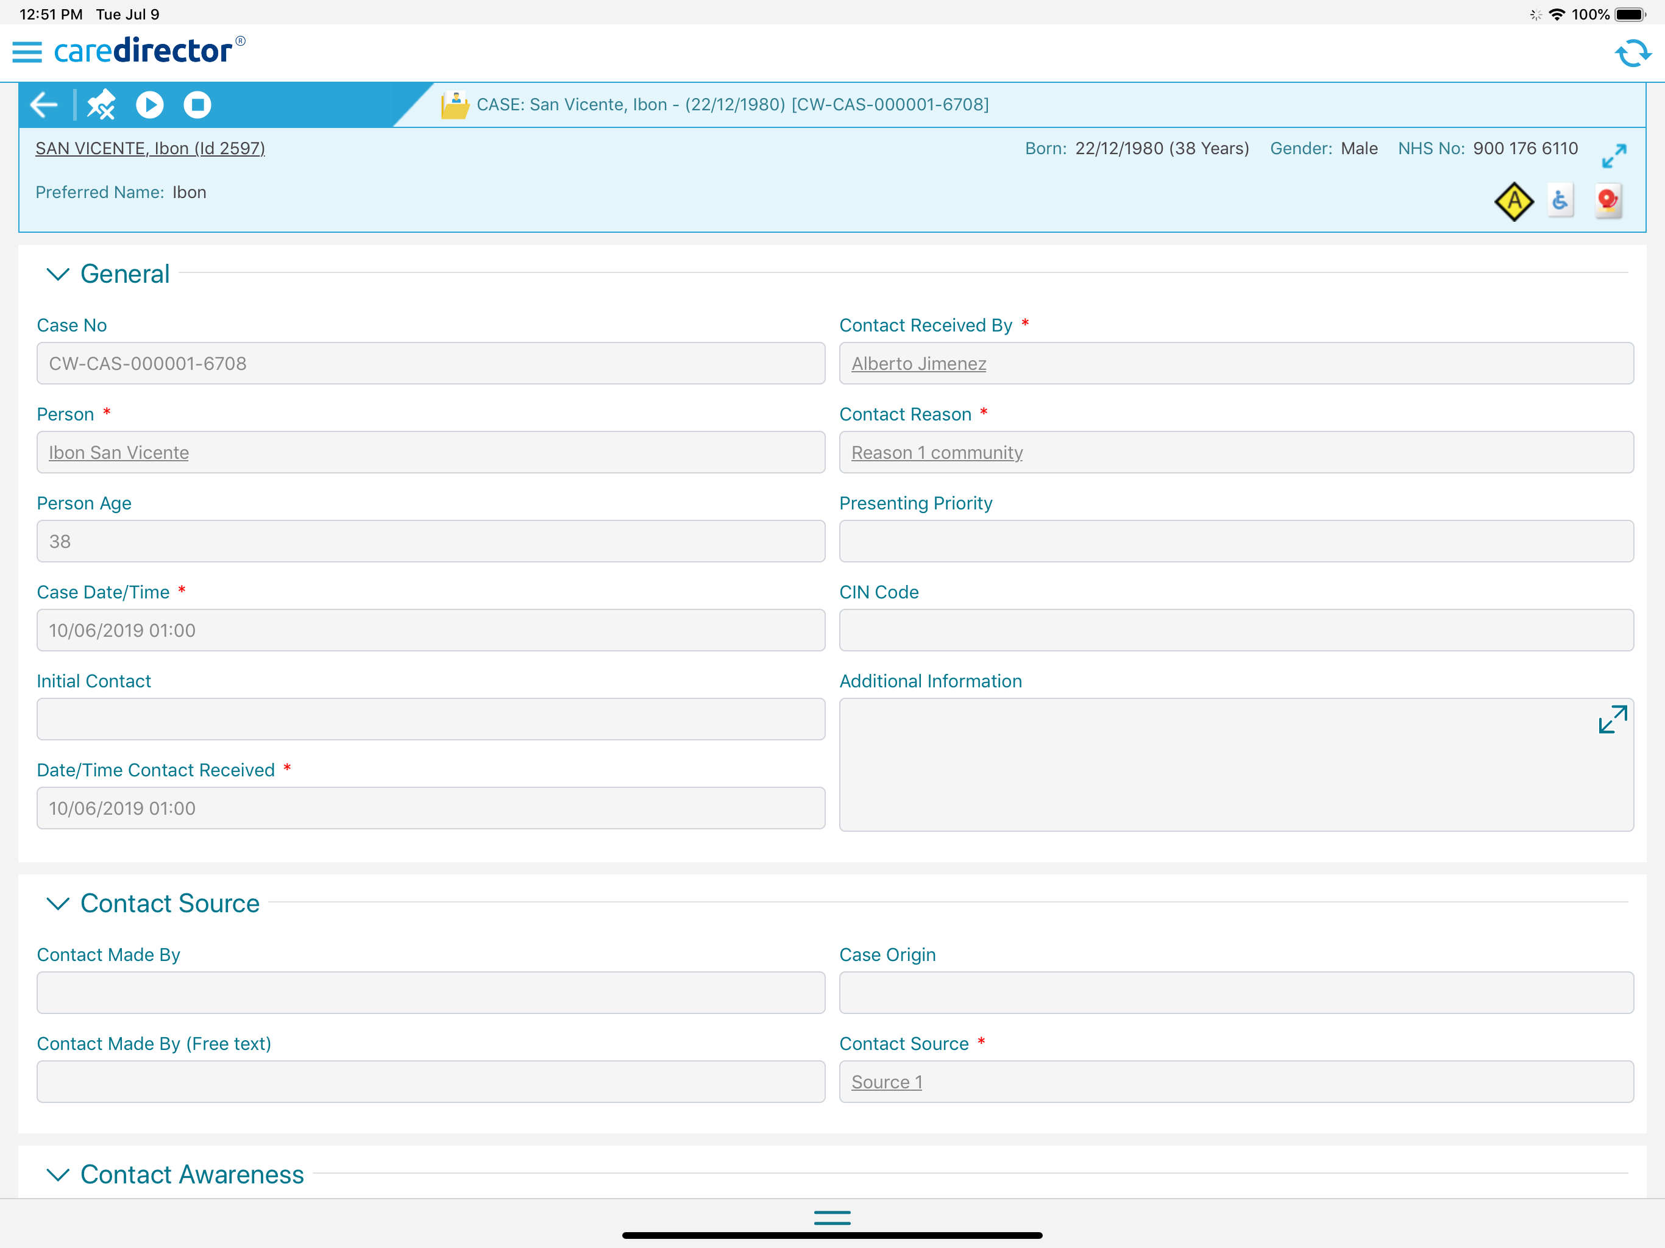Screen dimensions: 1665x1248
Task: Select the Case No field
Action: point(430,364)
